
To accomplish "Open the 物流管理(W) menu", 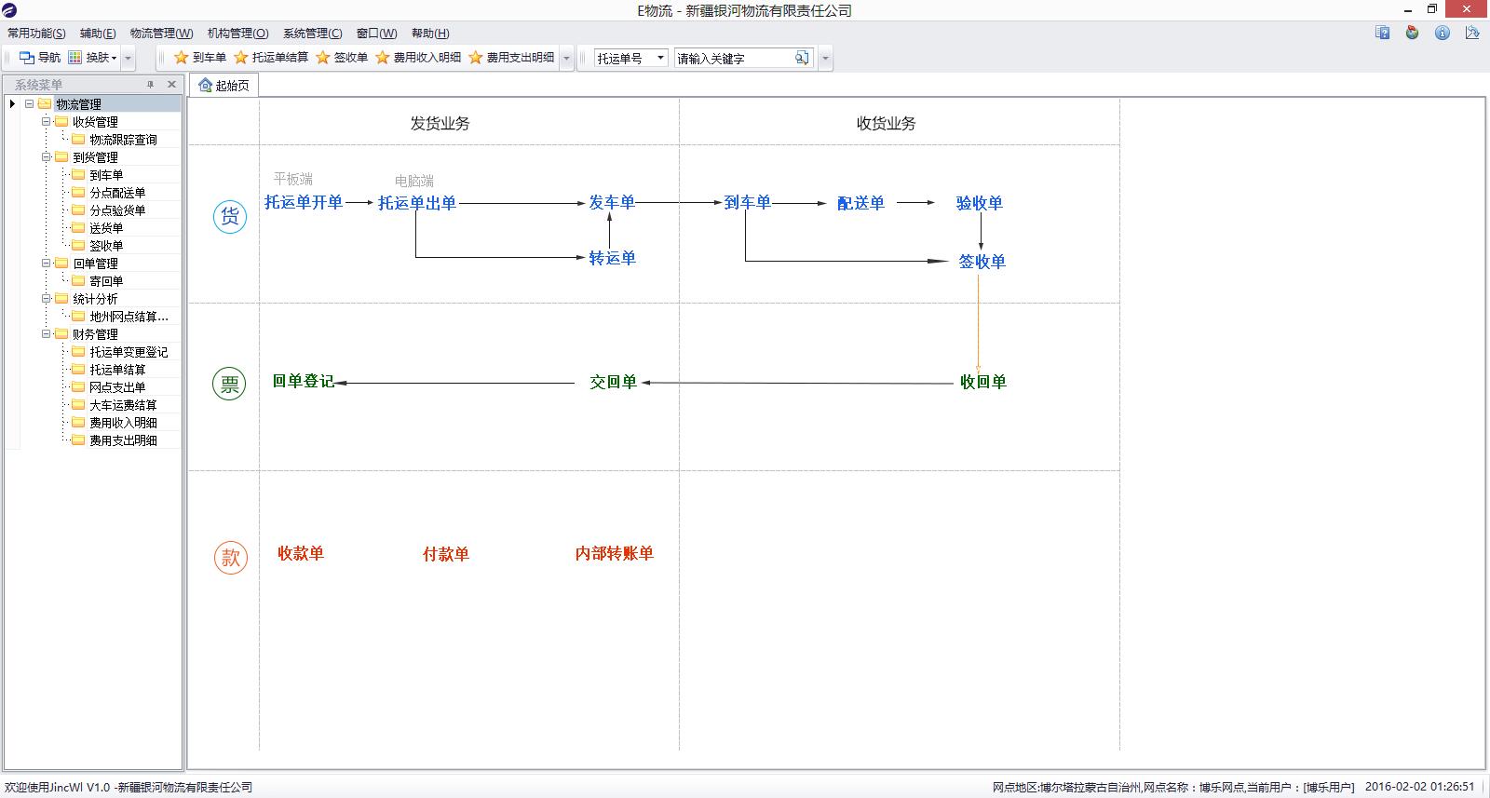I will [x=161, y=34].
